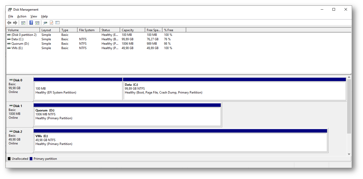Screen dimensions: 363x179
Task: Click the 98 % free cell
Action: click(x=167, y=44)
